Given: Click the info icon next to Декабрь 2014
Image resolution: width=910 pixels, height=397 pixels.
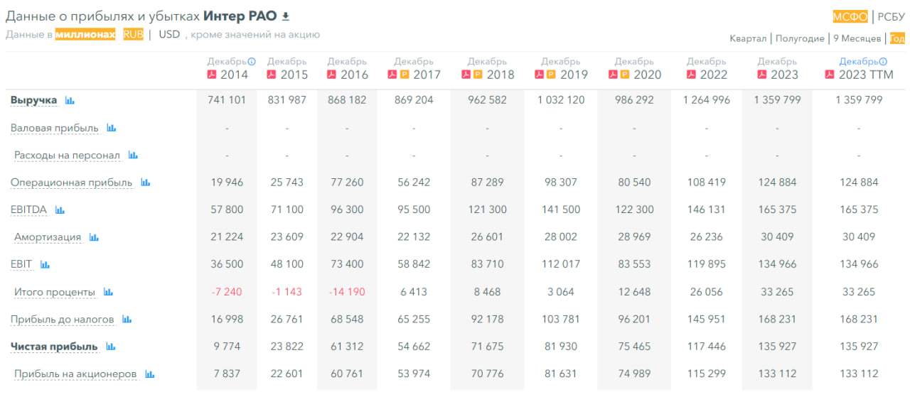Looking at the screenshot, I should [252, 62].
